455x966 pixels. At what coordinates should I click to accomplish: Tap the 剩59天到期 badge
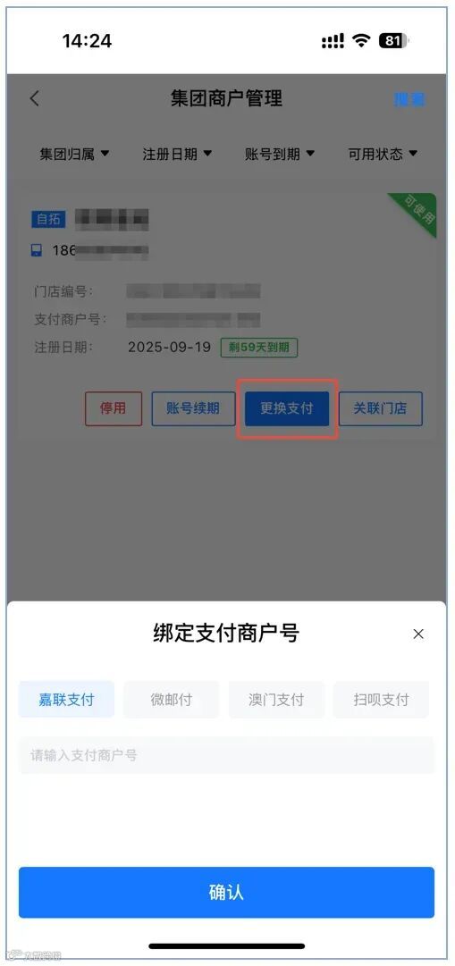point(259,347)
